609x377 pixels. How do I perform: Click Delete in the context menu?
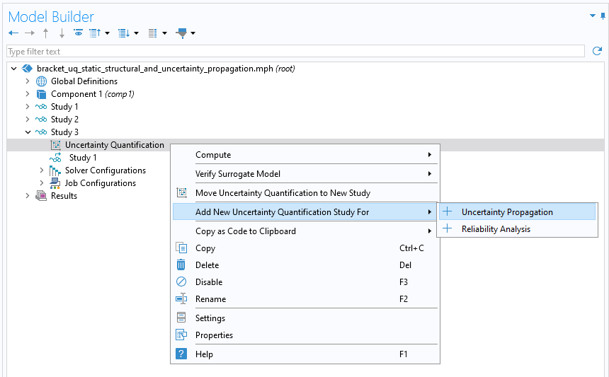click(207, 265)
